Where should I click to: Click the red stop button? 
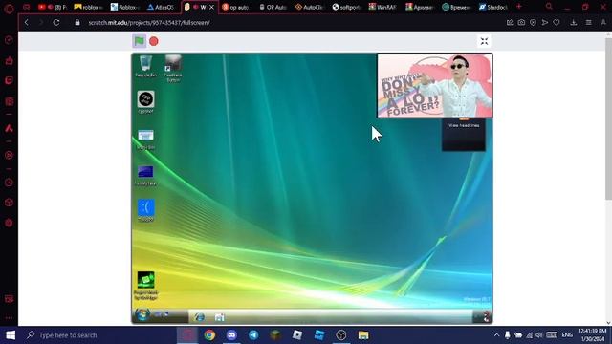154,41
